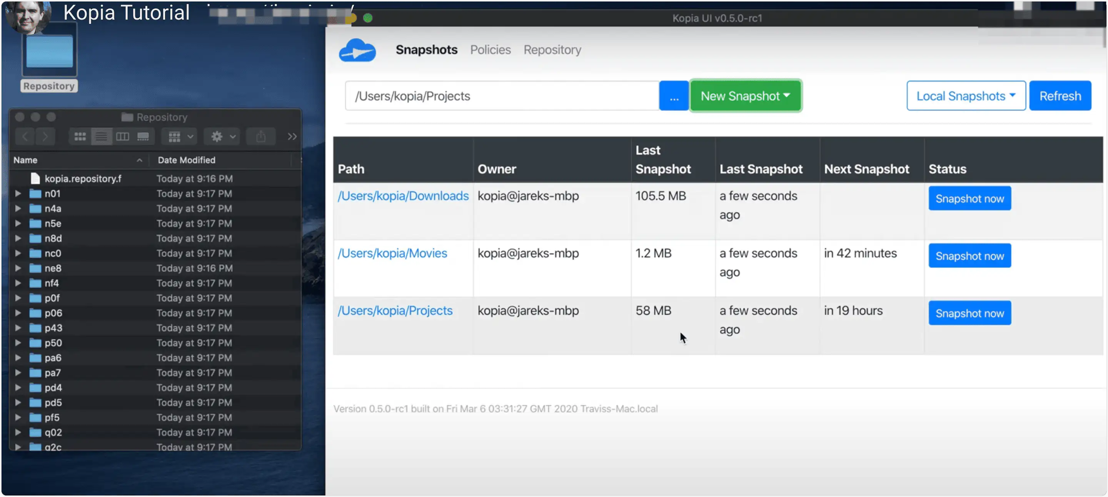Viewport: 1108px width, 497px height.
Task: Click the green zoom button of Kopia window
Action: pos(368,18)
